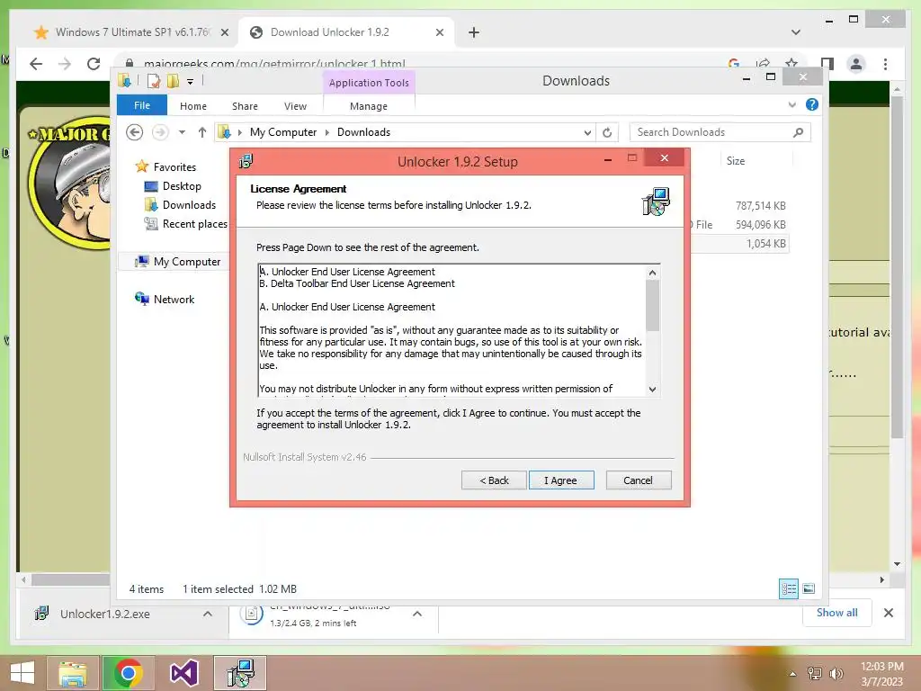Open the File tab in Downloads window
This screenshot has width=921, height=691.
[141, 106]
